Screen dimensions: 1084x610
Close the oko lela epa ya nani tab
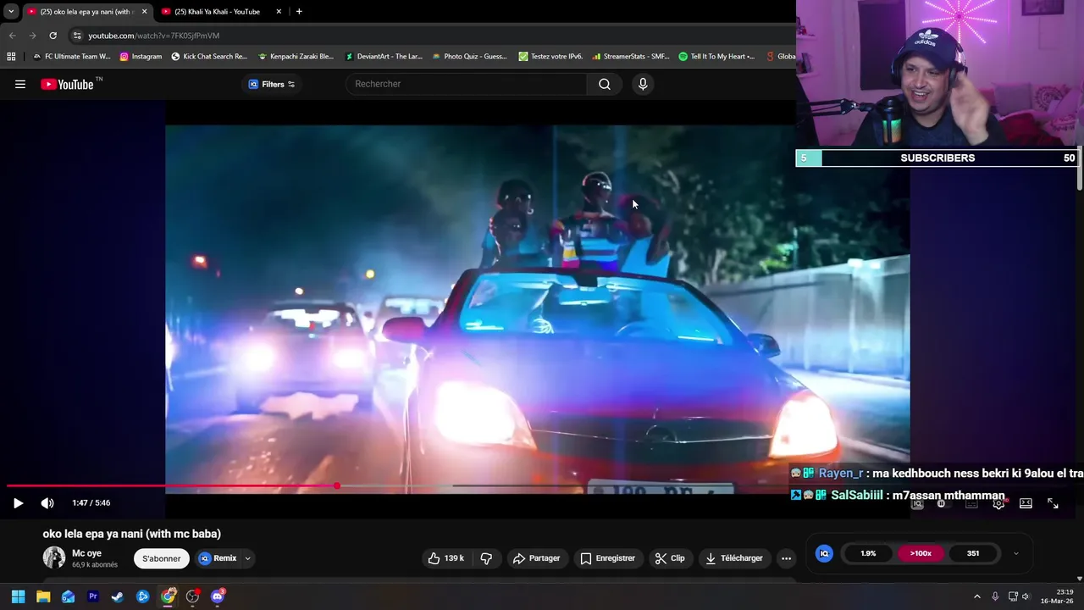point(144,12)
